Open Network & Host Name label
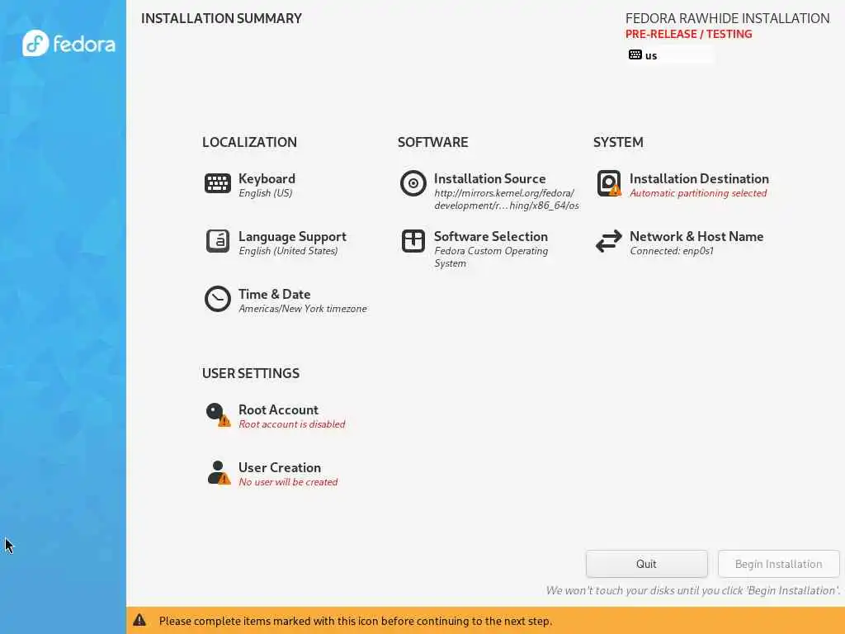 tap(696, 236)
